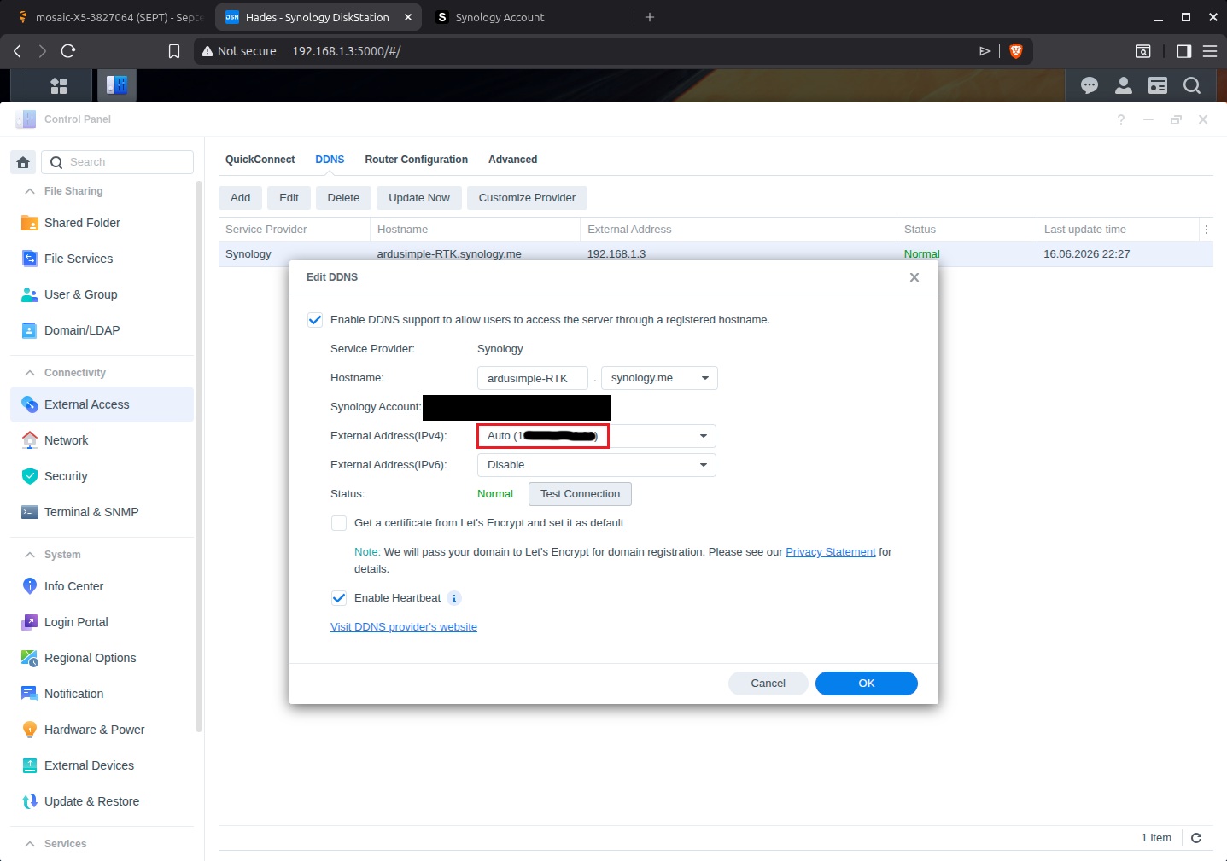Close the Edit DDNS dialog
The width and height of the screenshot is (1227, 861).
pos(914,277)
